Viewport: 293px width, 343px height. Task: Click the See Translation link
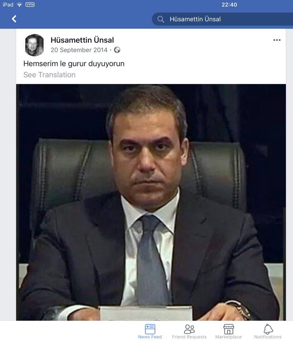pyautogui.click(x=50, y=75)
